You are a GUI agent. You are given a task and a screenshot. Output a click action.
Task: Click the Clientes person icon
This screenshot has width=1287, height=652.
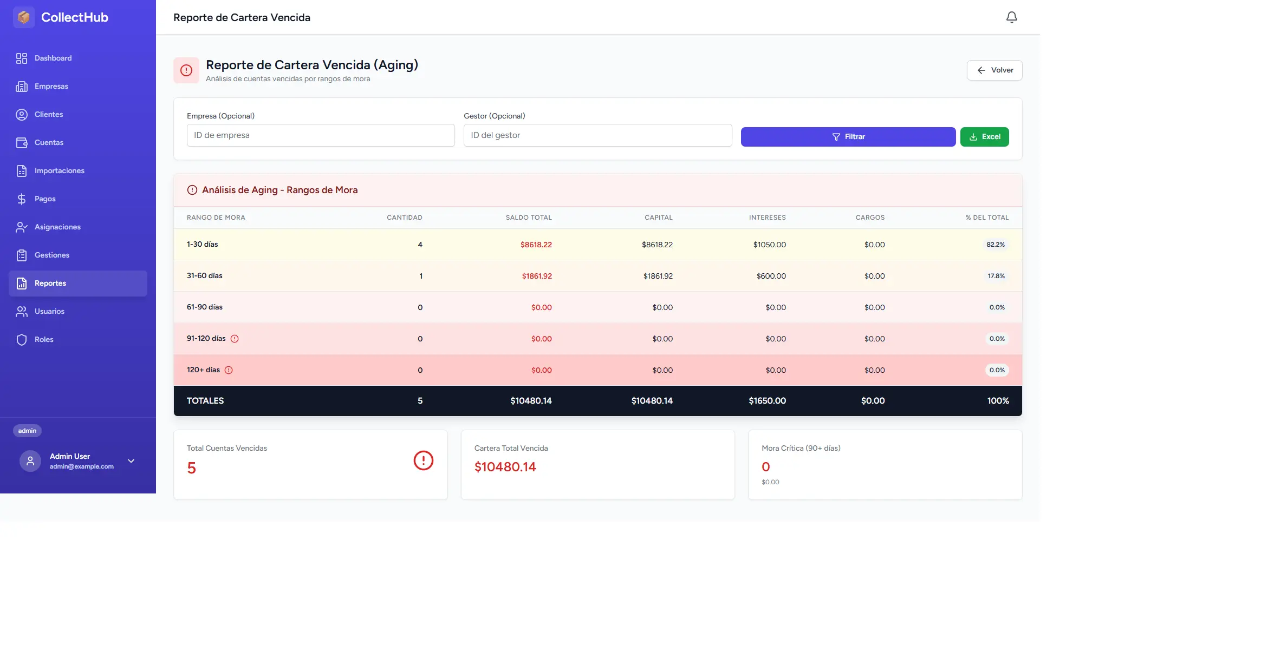pos(22,115)
